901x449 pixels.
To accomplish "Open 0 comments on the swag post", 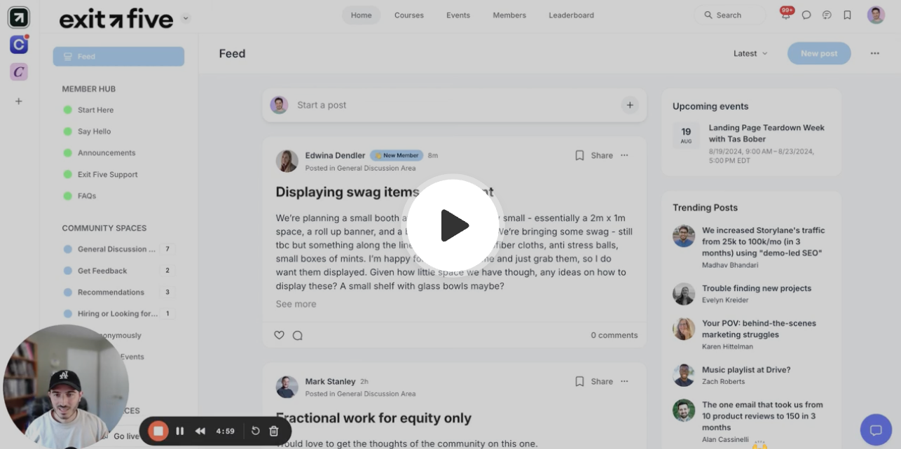I will [x=614, y=335].
